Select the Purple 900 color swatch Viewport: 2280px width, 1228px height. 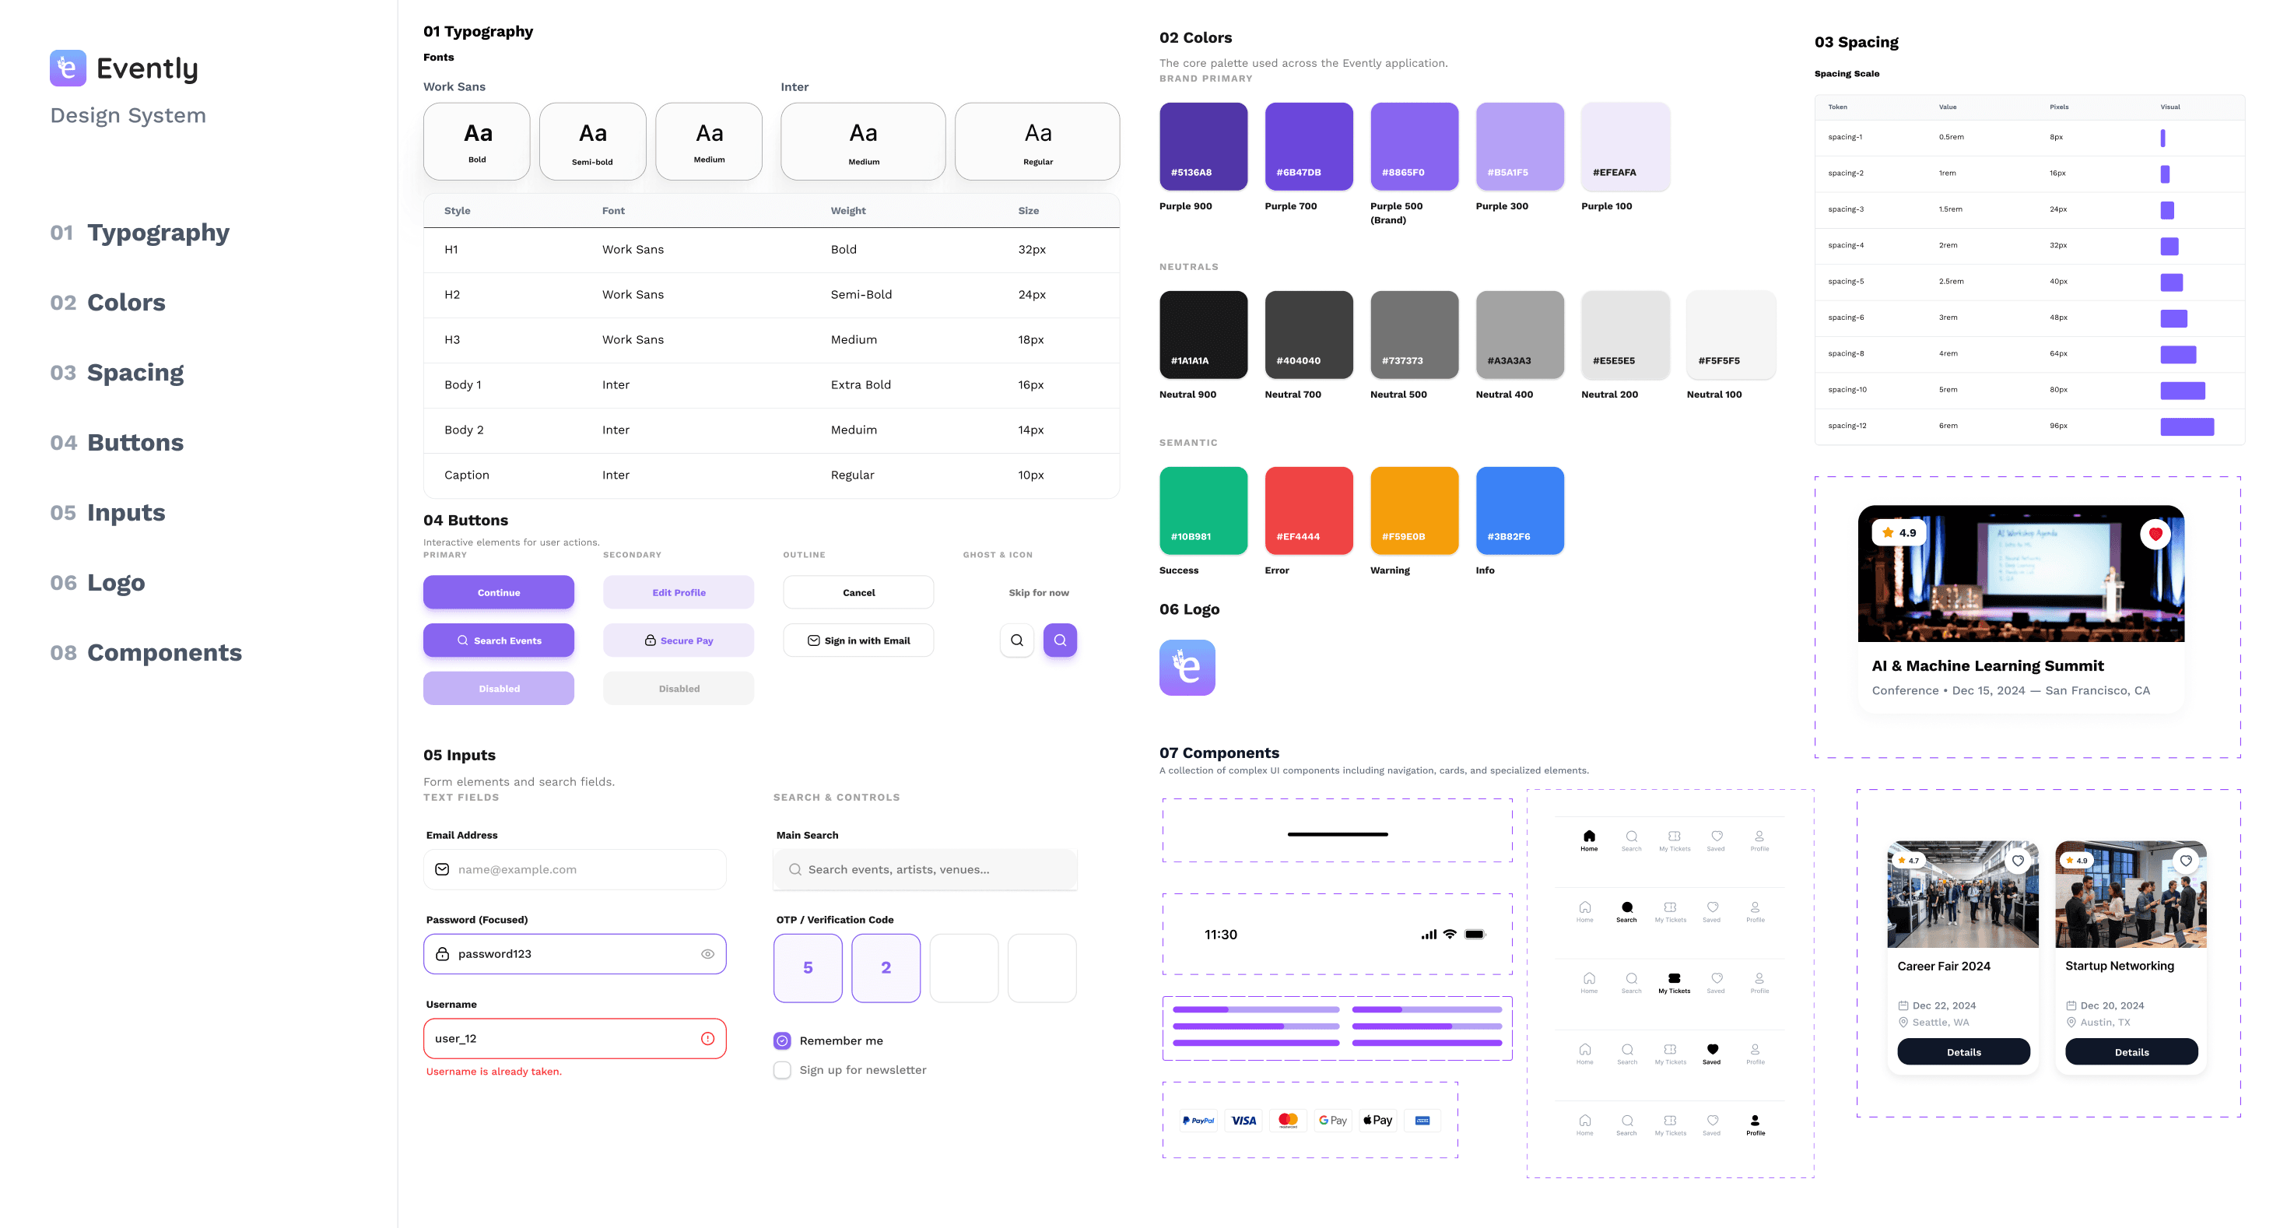(x=1203, y=146)
